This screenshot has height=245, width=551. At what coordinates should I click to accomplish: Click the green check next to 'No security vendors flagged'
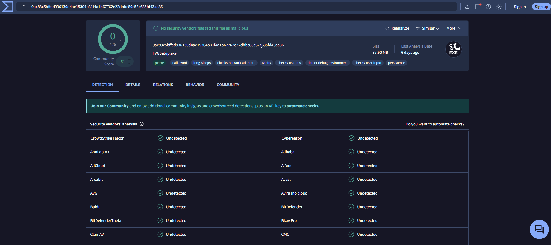point(156,28)
